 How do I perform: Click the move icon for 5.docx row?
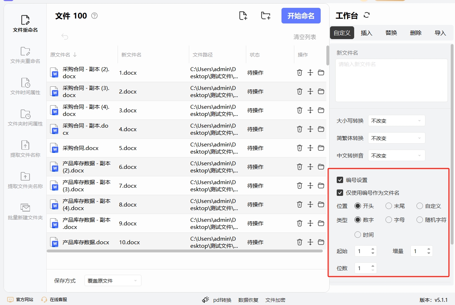tap(310, 148)
